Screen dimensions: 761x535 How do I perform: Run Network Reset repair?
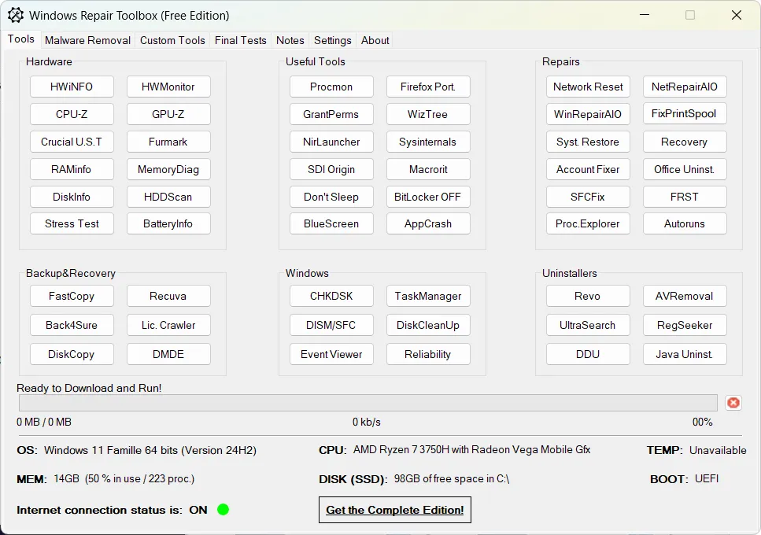point(588,87)
